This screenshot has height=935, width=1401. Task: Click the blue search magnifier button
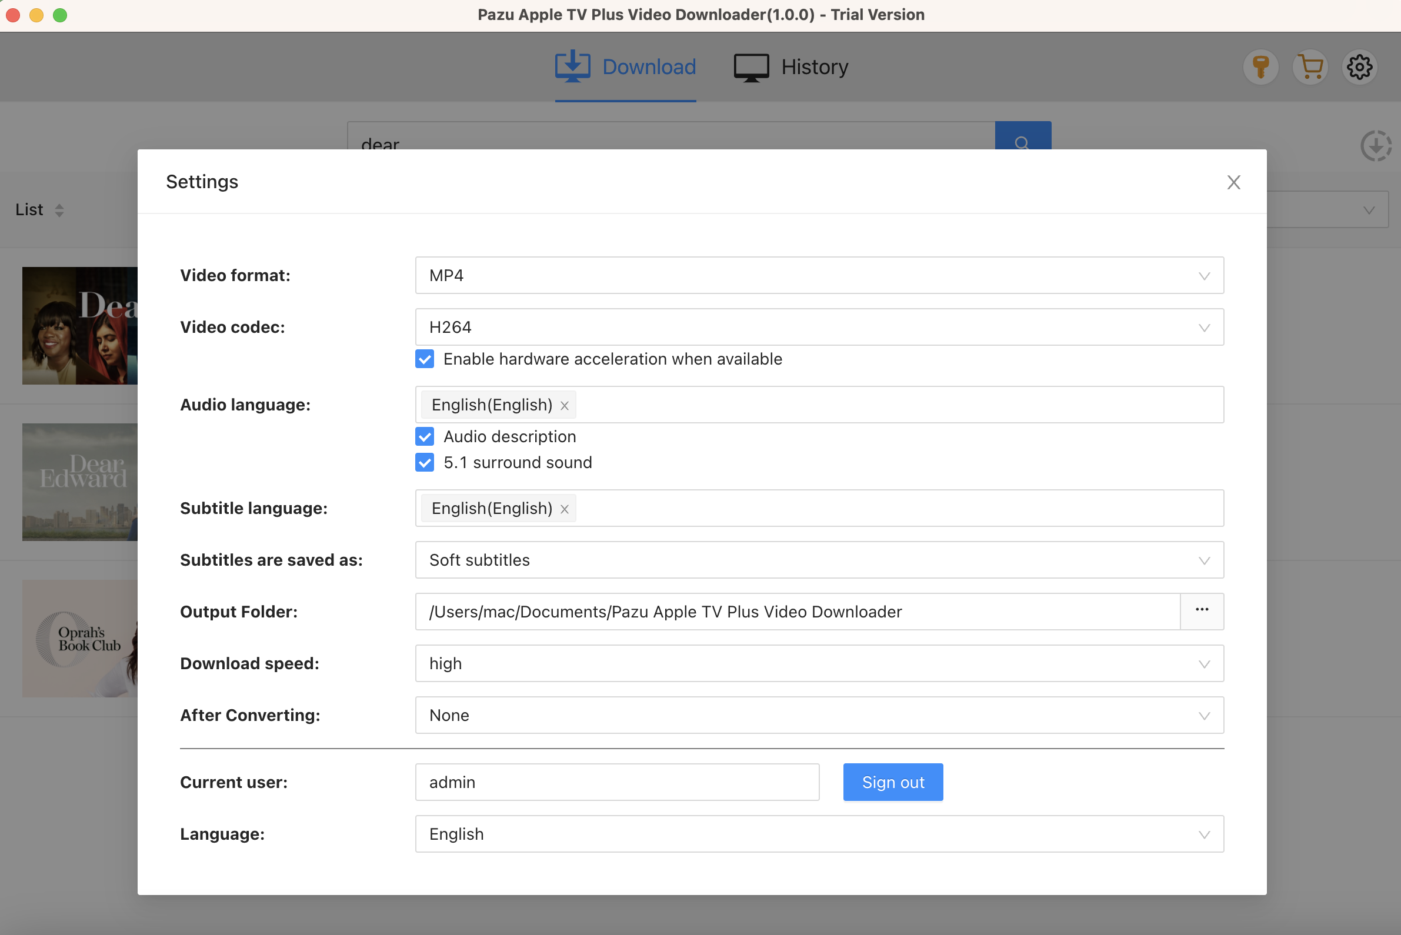1022,136
